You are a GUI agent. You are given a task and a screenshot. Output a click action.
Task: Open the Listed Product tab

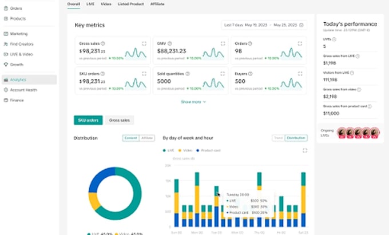click(131, 4)
